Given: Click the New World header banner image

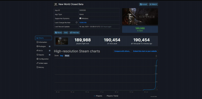Looking at the screenshot, I should pos(140,16).
